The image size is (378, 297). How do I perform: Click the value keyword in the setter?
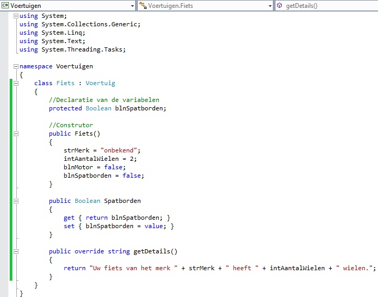154,226
